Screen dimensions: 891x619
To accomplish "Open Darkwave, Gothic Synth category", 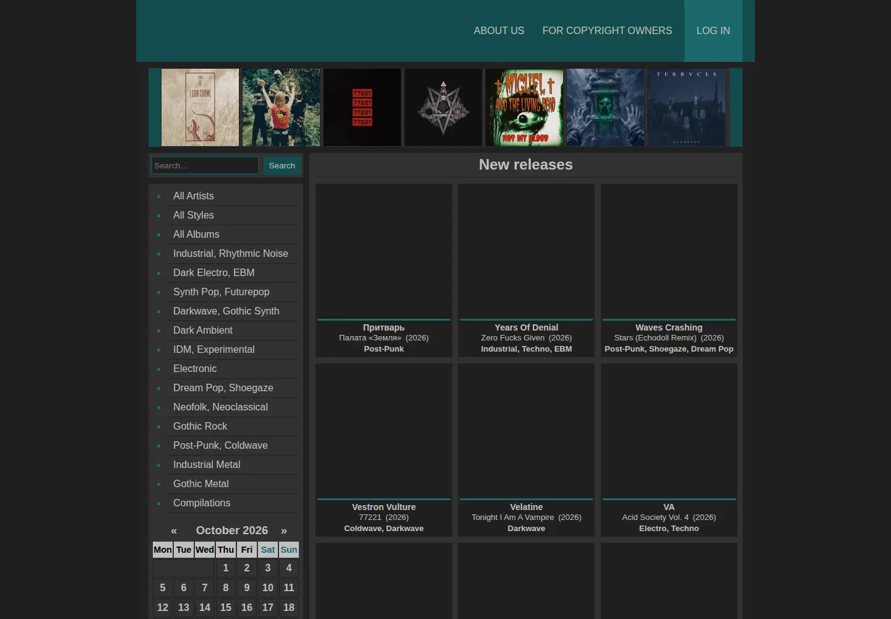I will 226,311.
